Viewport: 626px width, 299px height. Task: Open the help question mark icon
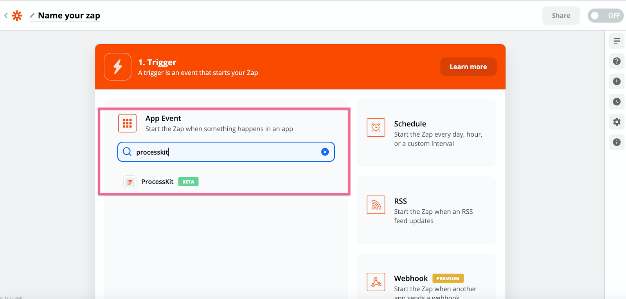point(617,61)
